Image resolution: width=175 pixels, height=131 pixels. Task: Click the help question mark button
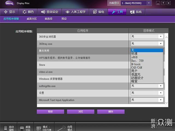point(163,3)
